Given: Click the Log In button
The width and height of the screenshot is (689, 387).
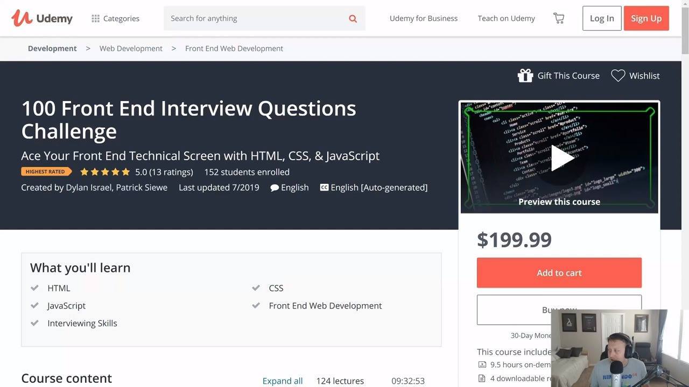Looking at the screenshot, I should 602,18.
